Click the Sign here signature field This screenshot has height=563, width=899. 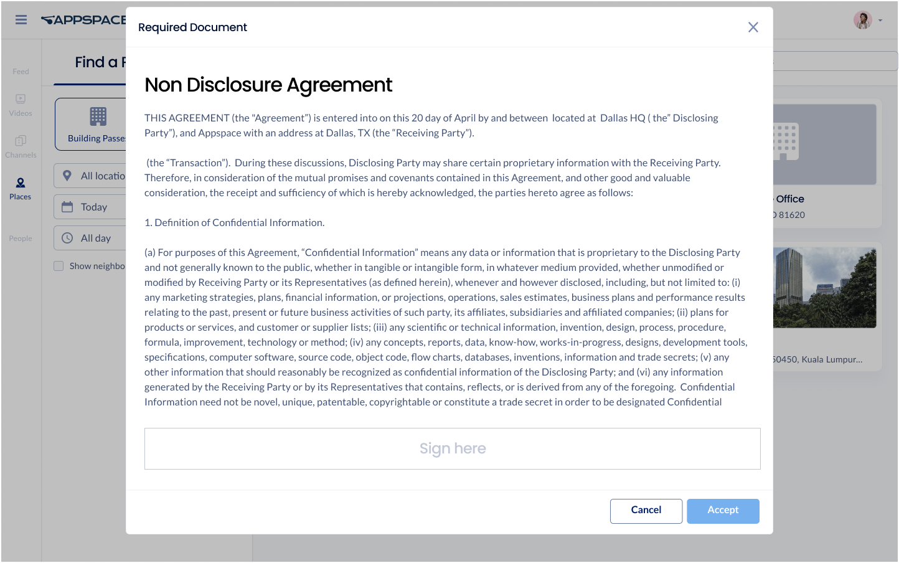[452, 448]
